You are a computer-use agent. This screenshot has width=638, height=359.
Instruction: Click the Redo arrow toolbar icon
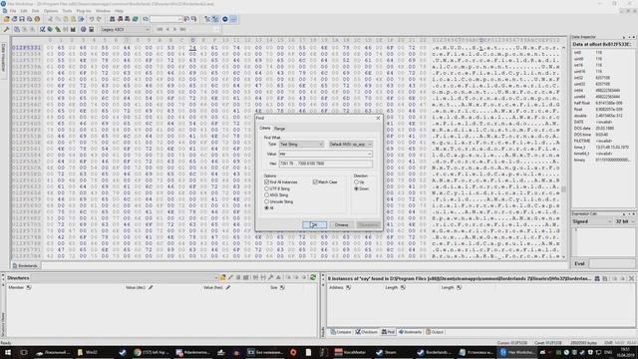tap(99, 19)
